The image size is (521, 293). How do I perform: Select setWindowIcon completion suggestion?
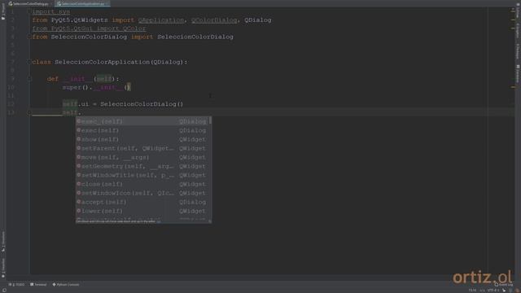[x=142, y=194]
